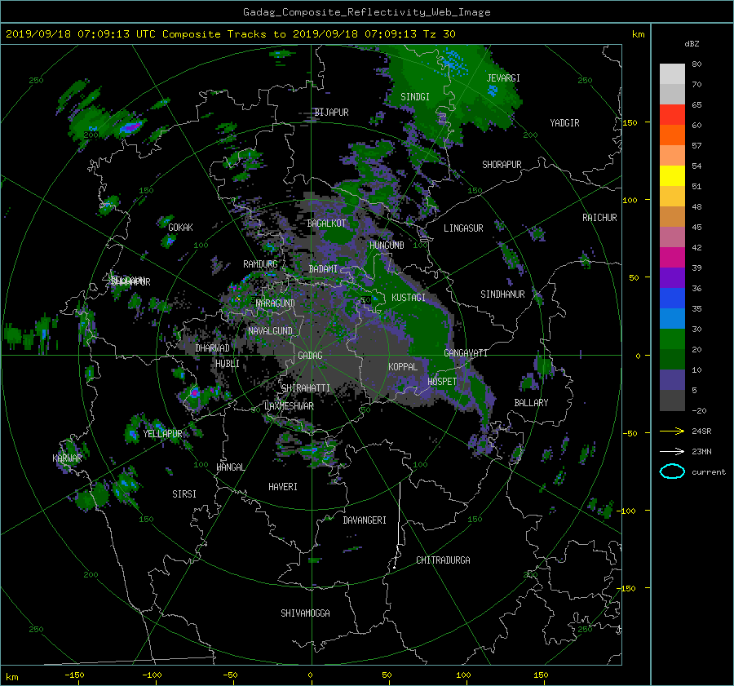Select the yellow 51 dBZ legend swatch

pyautogui.click(x=672, y=175)
